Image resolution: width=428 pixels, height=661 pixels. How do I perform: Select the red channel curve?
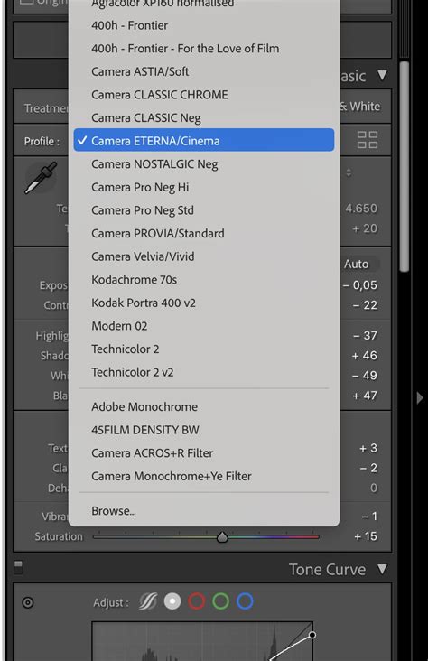click(x=197, y=601)
